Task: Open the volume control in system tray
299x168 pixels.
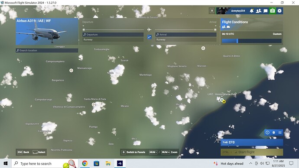Action: (262, 163)
